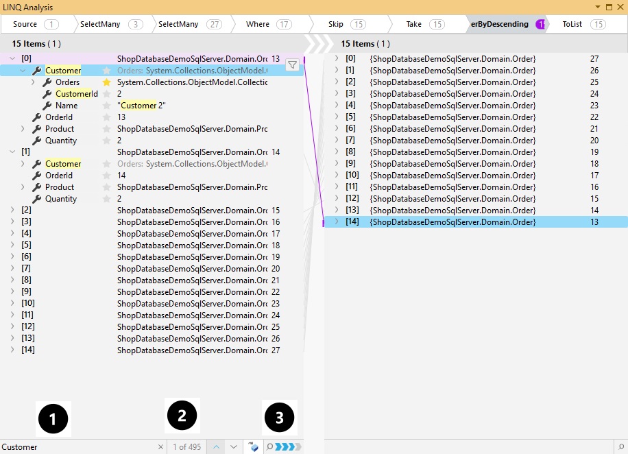628x454 pixels.
Task: Open the first SelectMany step with count 3
Action: pyautogui.click(x=111, y=24)
